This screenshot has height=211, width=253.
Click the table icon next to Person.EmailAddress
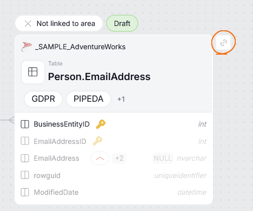pos(33,72)
